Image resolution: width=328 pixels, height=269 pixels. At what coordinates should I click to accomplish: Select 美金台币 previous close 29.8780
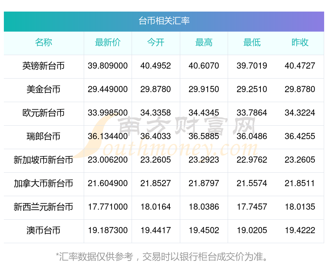coord(300,89)
